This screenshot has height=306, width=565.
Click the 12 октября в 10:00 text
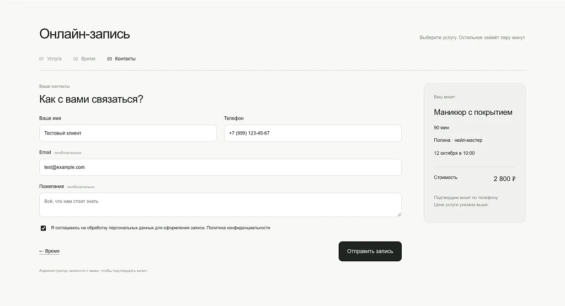[x=454, y=153]
